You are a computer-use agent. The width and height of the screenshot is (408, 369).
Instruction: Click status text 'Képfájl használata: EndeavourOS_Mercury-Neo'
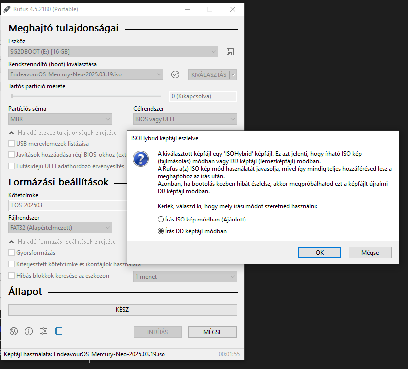tap(84, 354)
